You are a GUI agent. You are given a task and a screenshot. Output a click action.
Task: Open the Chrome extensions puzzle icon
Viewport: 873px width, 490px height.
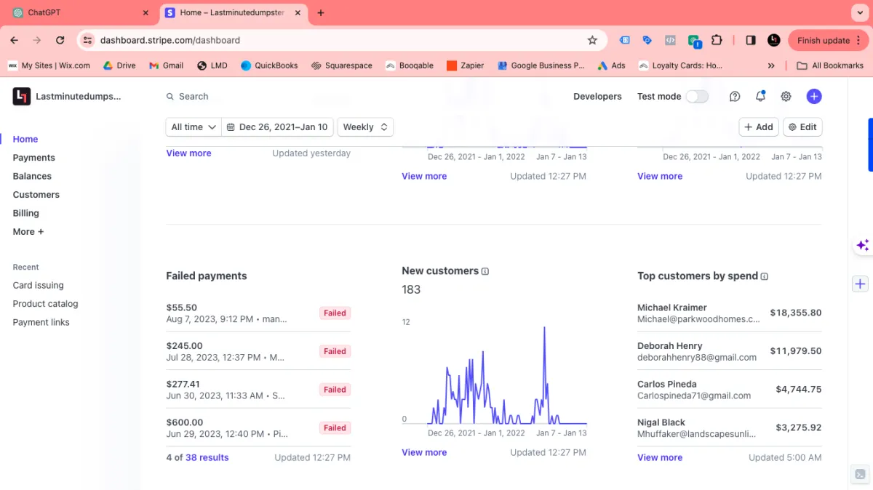[717, 40]
